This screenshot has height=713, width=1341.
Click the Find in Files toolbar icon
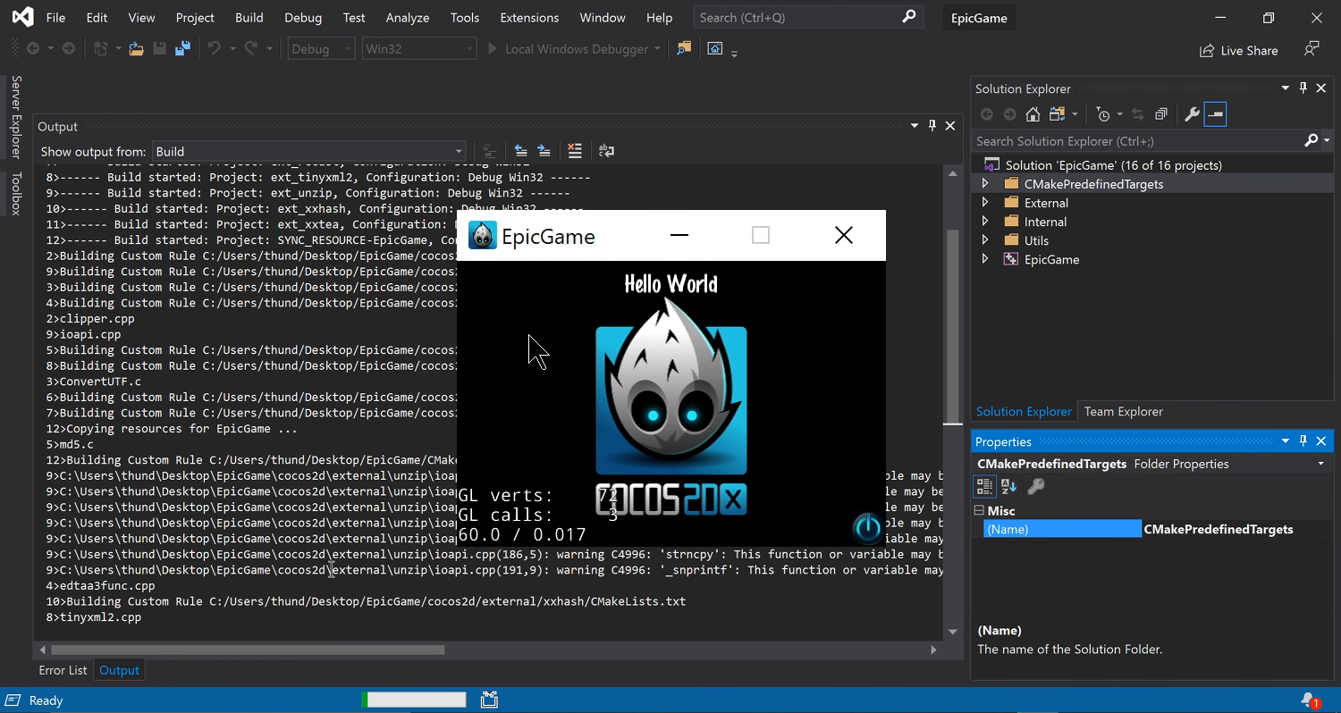point(684,49)
